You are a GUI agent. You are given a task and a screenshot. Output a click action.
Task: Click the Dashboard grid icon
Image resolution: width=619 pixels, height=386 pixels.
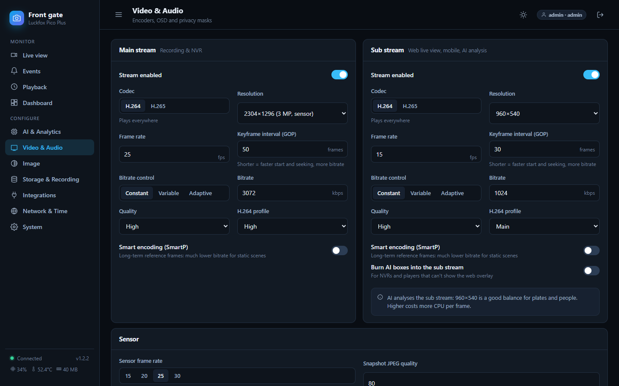tap(14, 103)
